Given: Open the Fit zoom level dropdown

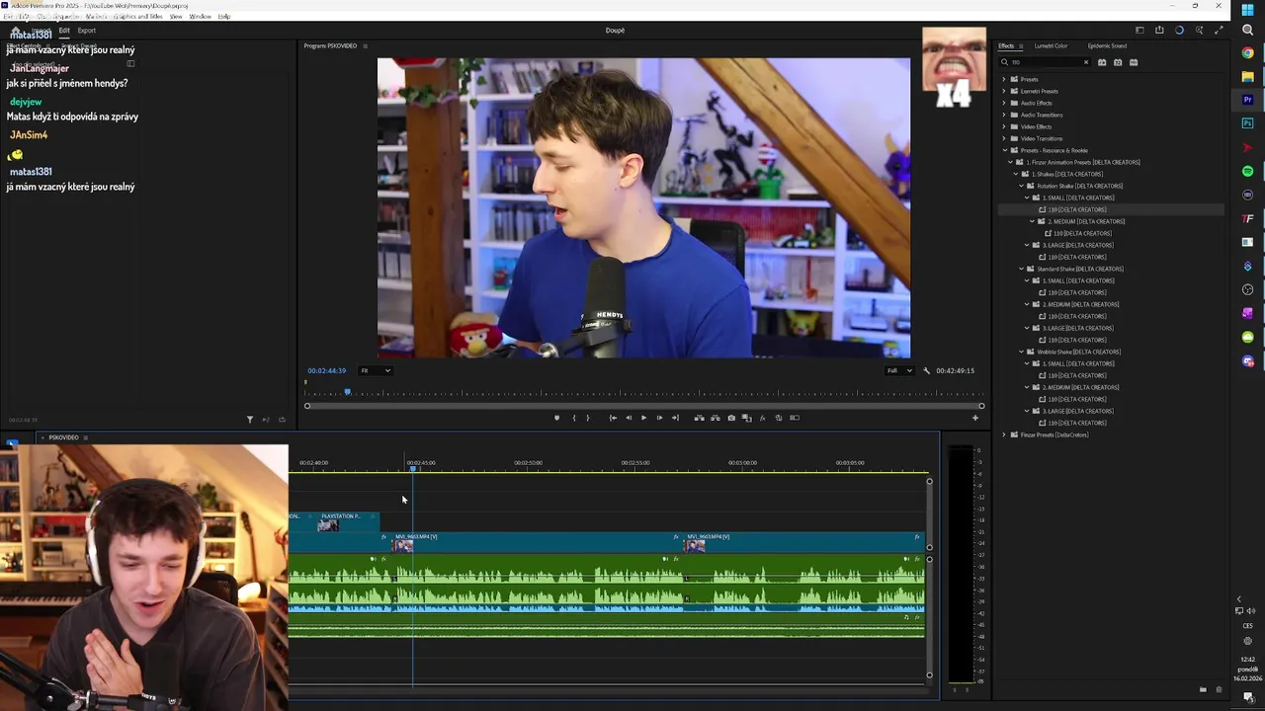Looking at the screenshot, I should (375, 370).
